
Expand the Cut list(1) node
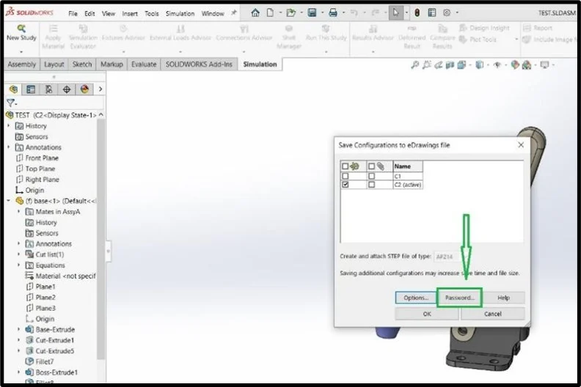[x=19, y=254]
